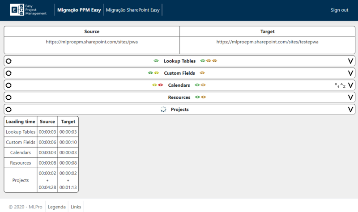Image resolution: width=358 pixels, height=212 pixels.
Task: Expand the Projects section chevron
Action: pyautogui.click(x=350, y=110)
